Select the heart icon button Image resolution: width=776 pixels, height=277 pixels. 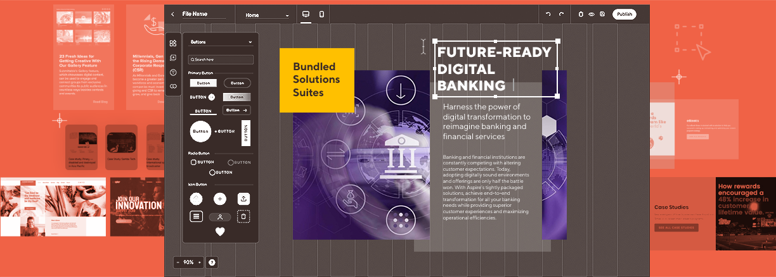point(220,231)
